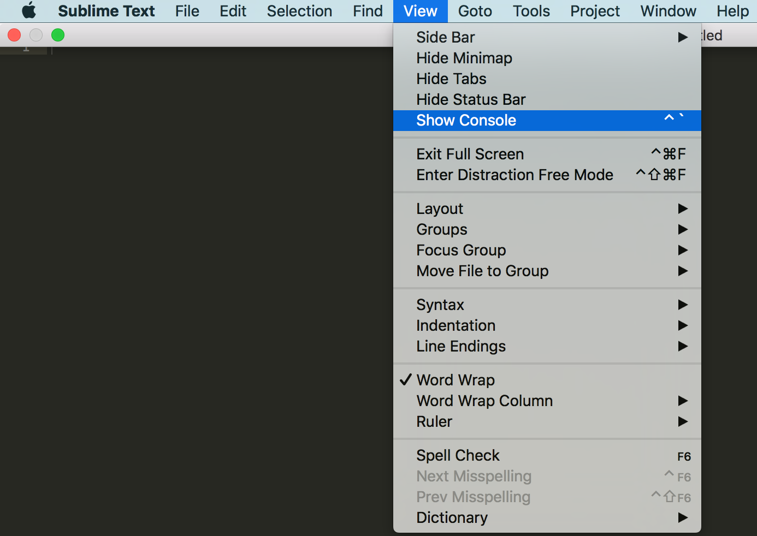The image size is (757, 536).
Task: Open the Help menu
Action: click(733, 11)
